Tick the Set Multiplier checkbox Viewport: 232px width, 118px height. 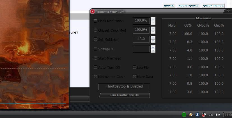point(95,39)
